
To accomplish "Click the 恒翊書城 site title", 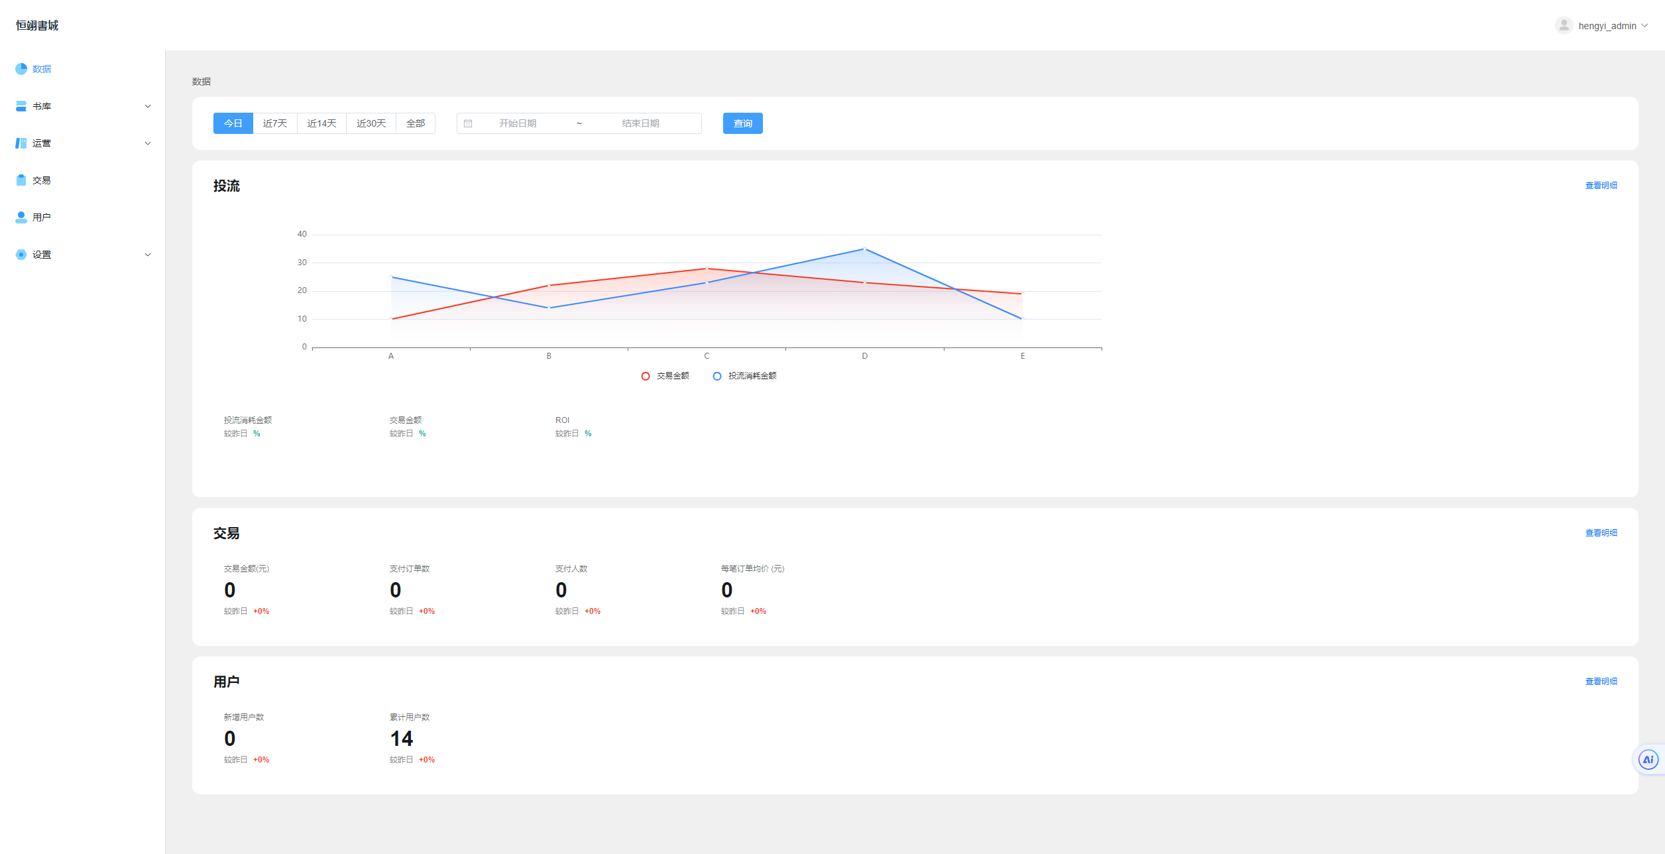I will point(37,25).
